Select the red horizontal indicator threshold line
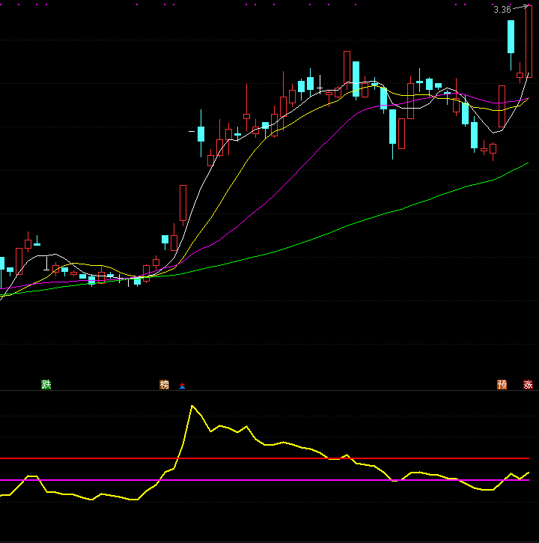 point(264,458)
